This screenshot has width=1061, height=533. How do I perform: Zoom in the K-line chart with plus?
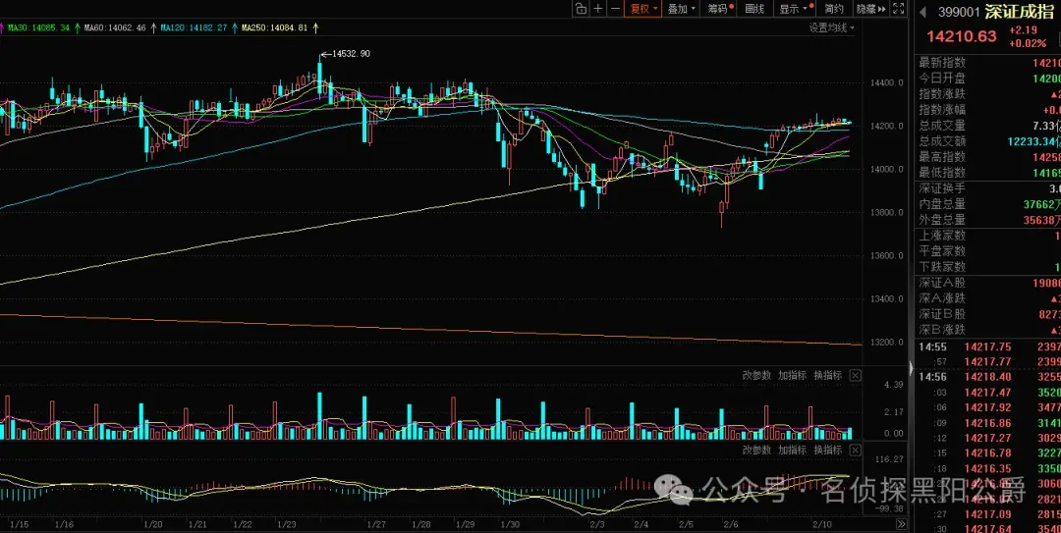598,8
